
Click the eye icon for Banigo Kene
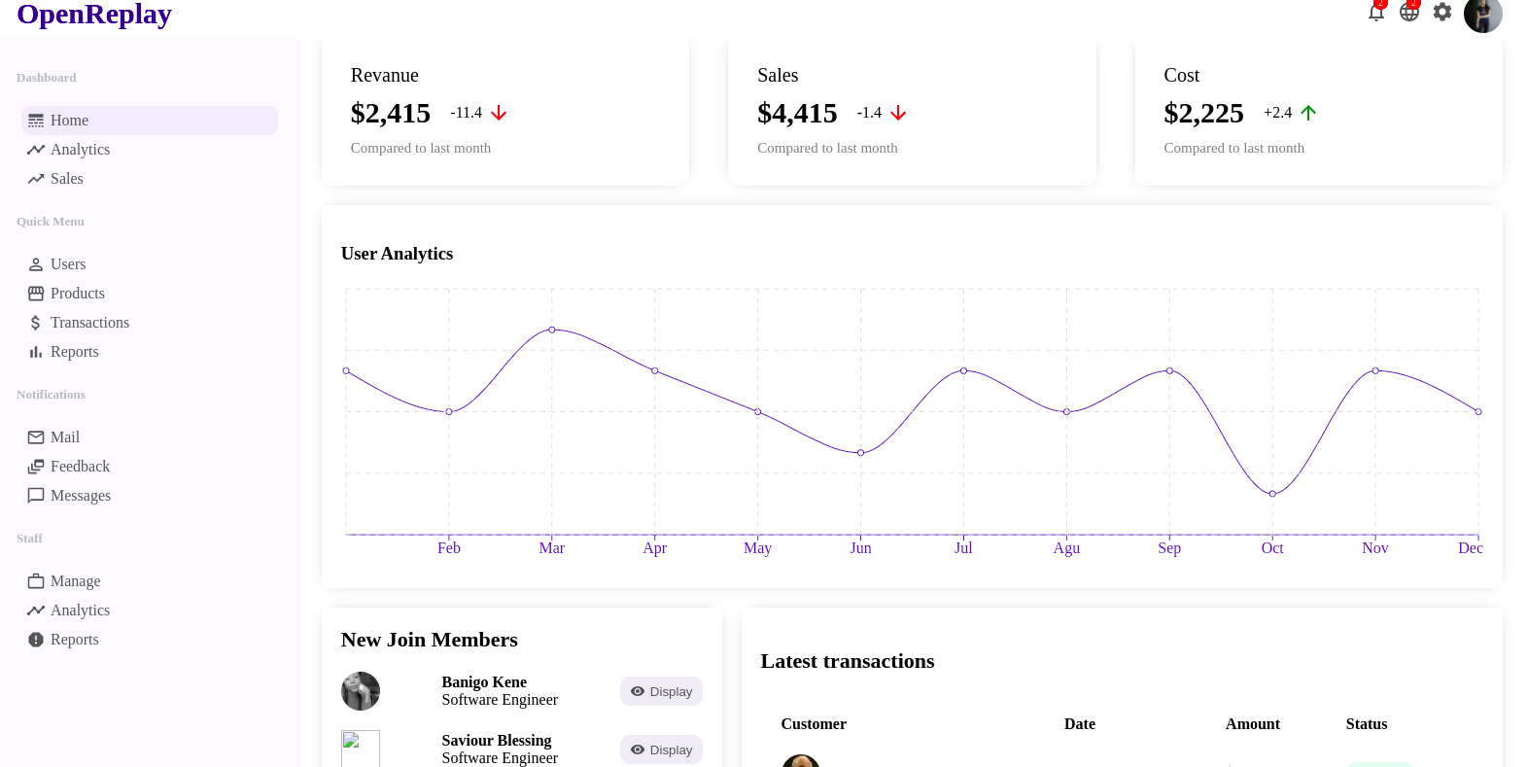click(x=638, y=691)
